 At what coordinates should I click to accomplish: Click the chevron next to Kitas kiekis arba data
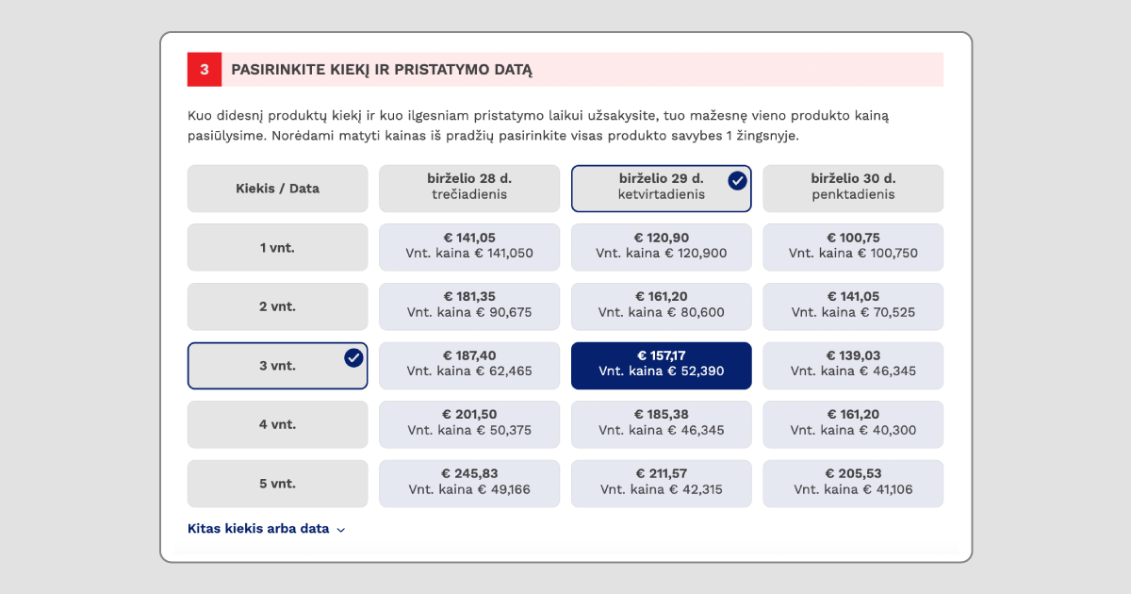340,529
